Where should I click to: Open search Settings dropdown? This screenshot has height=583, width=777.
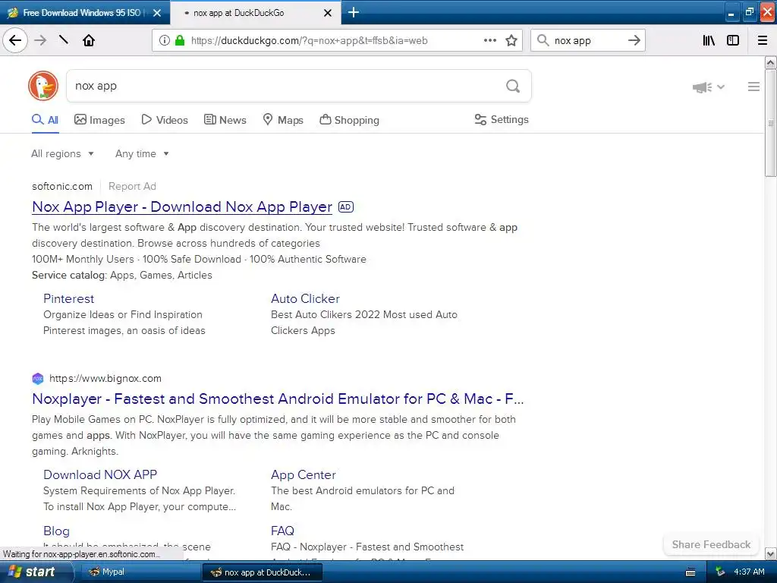(502, 119)
